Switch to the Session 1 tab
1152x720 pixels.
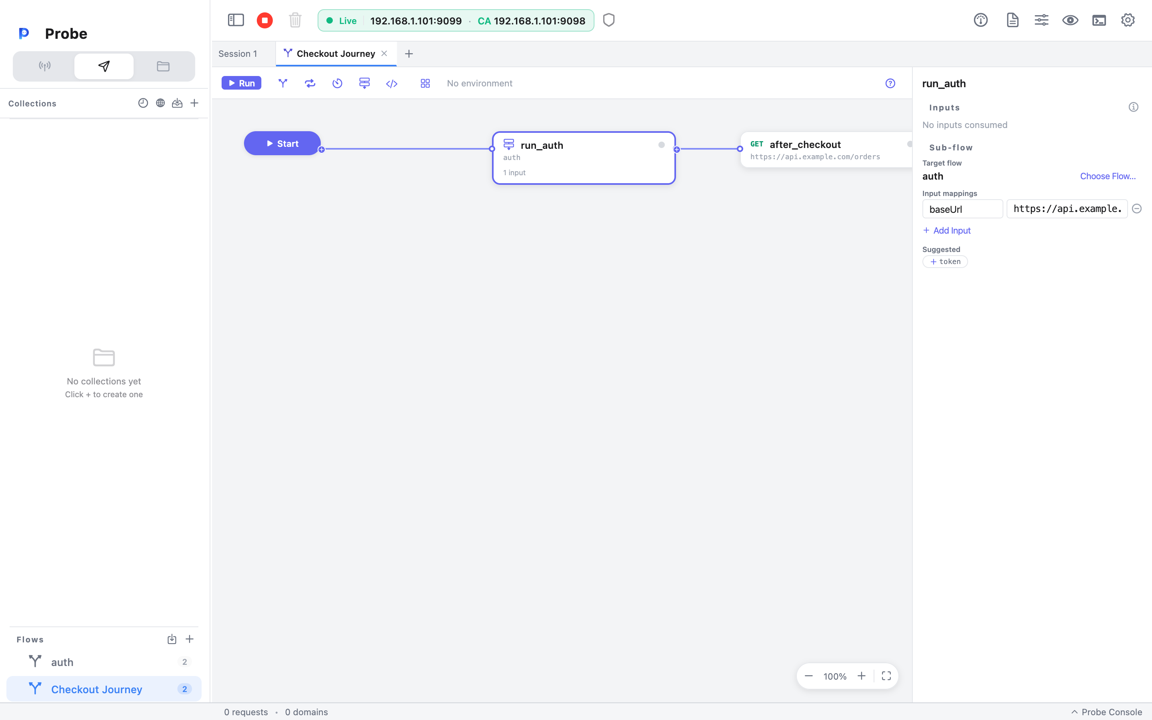[x=238, y=54]
